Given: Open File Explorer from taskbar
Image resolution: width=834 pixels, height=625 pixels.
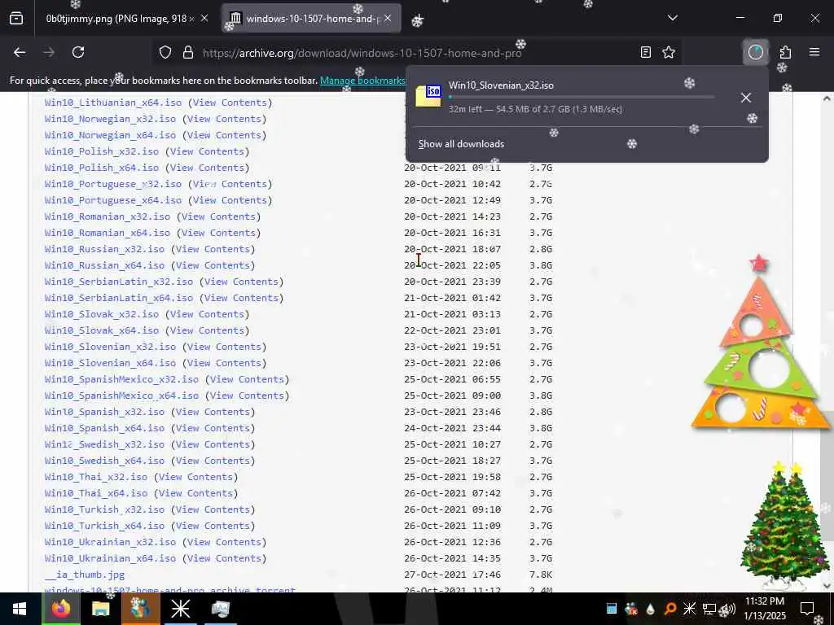Looking at the screenshot, I should click(x=100, y=609).
